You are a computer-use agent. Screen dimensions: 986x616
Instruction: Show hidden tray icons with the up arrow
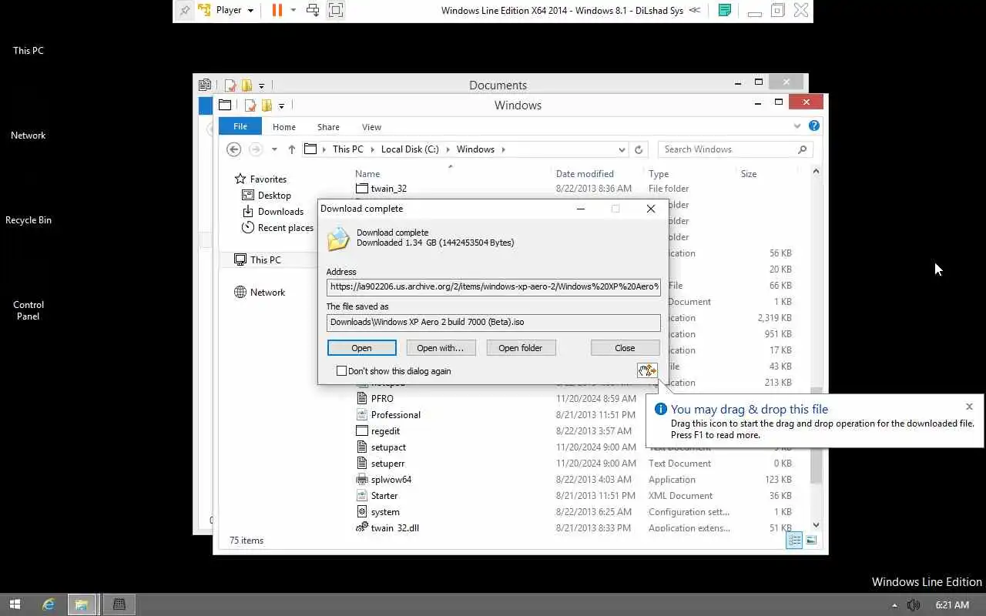tap(894, 605)
